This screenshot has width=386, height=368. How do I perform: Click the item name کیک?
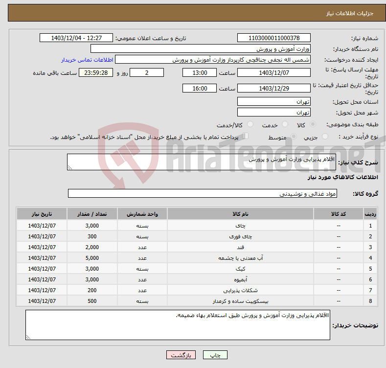(240, 269)
